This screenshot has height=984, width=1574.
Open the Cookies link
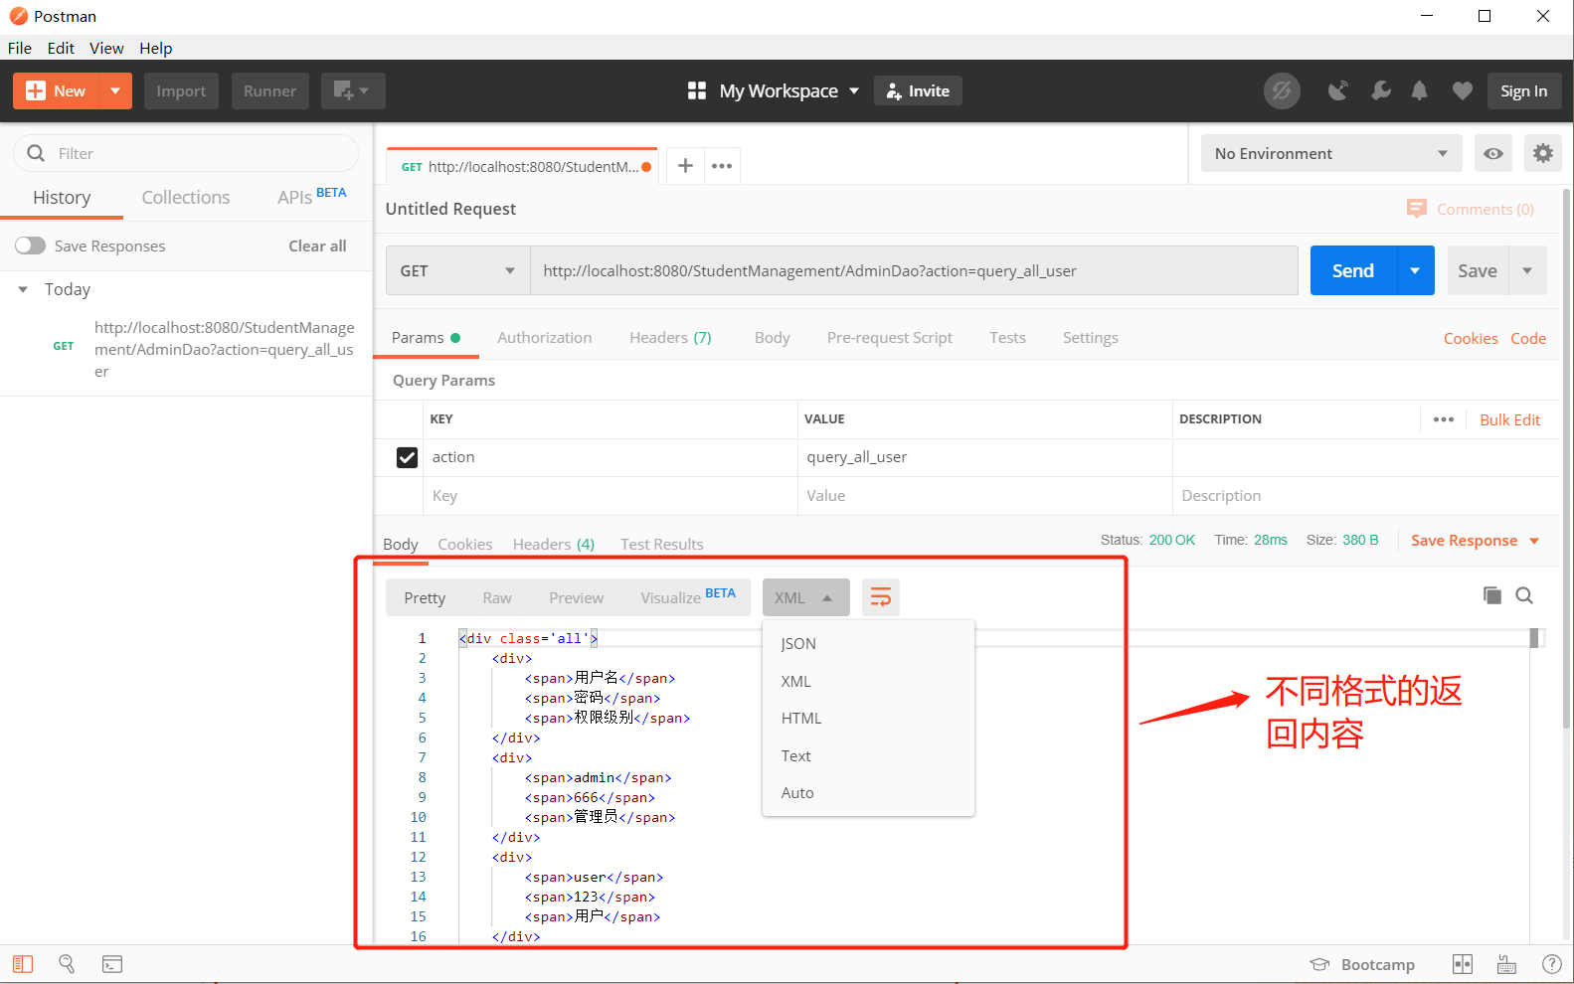[x=1471, y=338]
